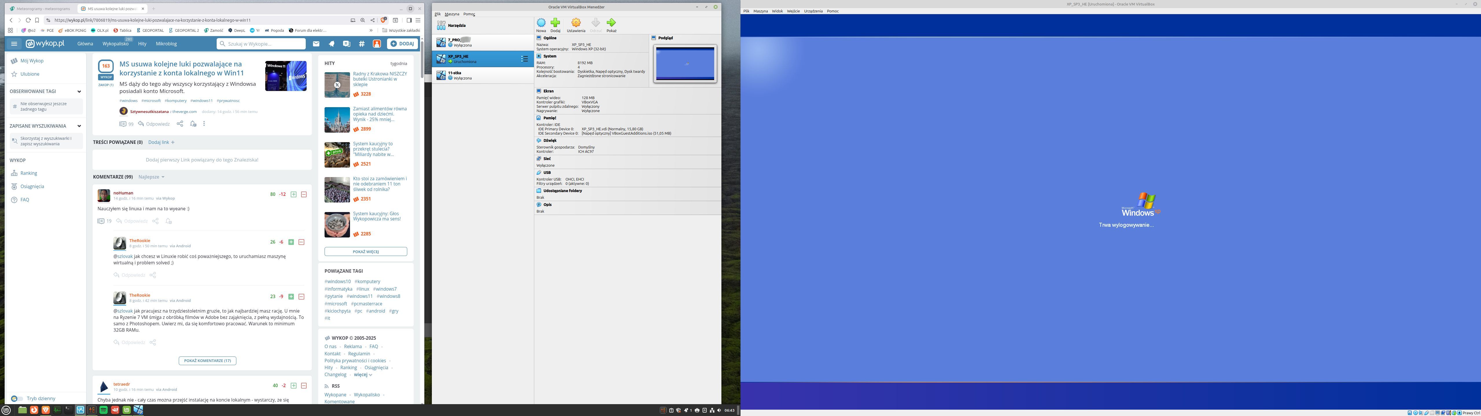Upvote noHuman's comment with green plus
Screen dimensions: 1481x416
[293, 194]
